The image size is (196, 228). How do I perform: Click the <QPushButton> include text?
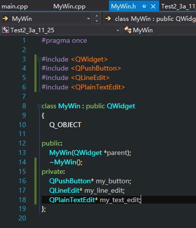coord(96,69)
